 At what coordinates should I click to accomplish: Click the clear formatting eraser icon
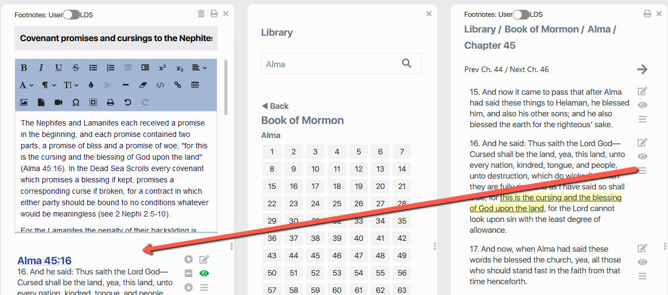point(143,85)
